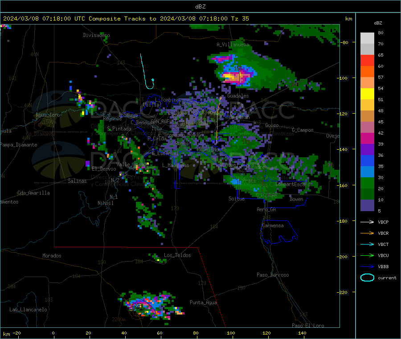The image size is (401, 339).
Task: Click the S_Pintada place label
Action: [119, 129]
